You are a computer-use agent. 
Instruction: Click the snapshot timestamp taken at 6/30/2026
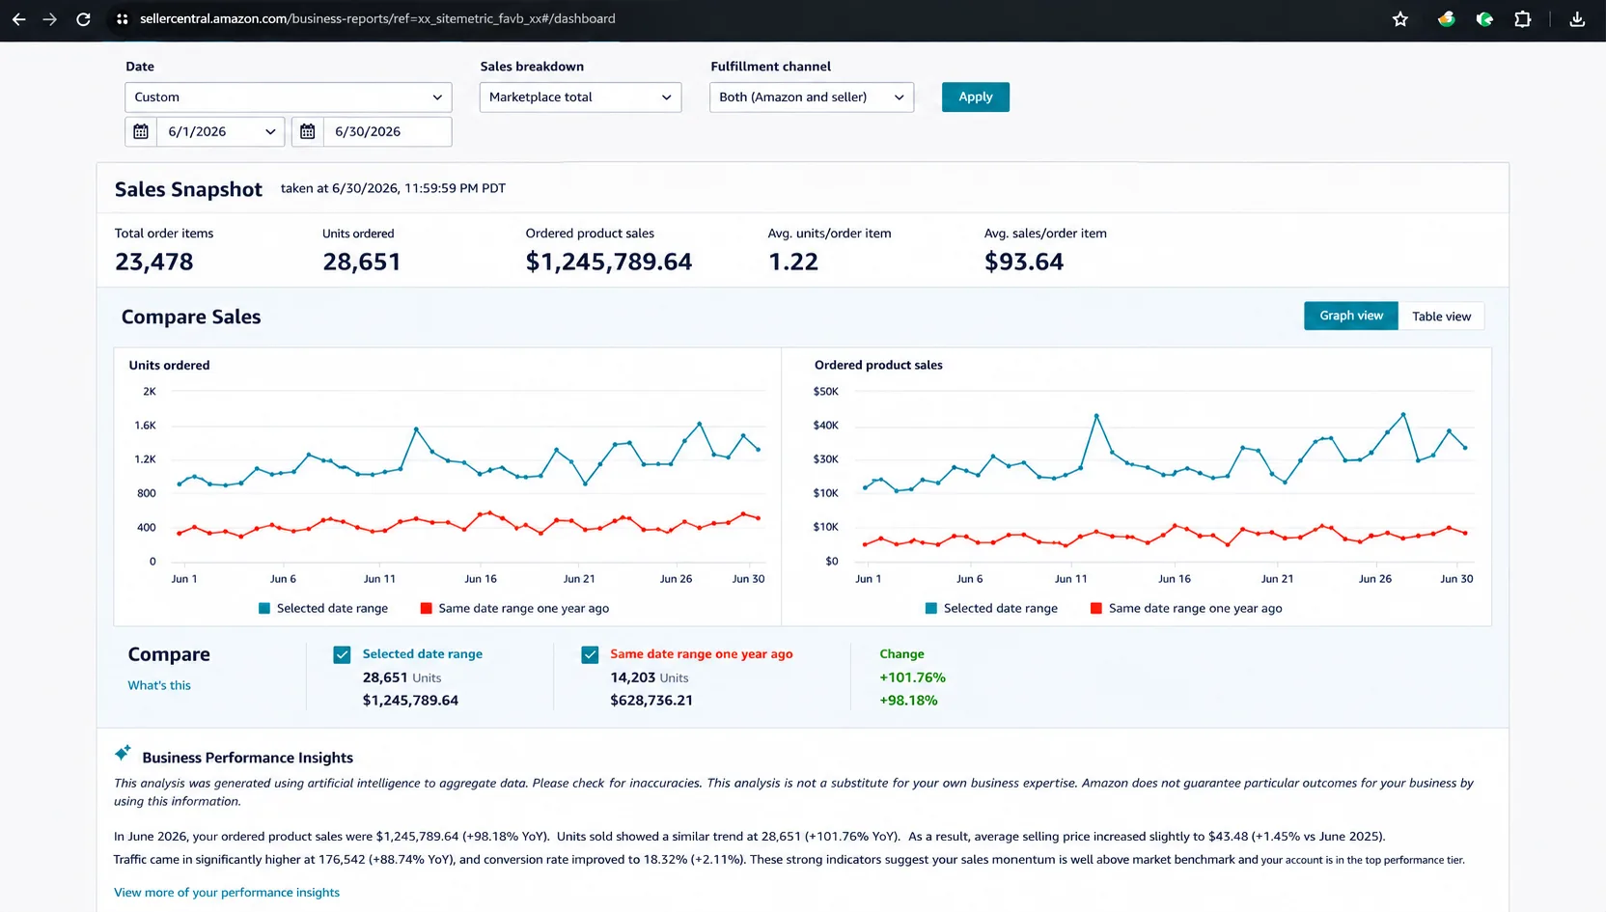(x=393, y=188)
